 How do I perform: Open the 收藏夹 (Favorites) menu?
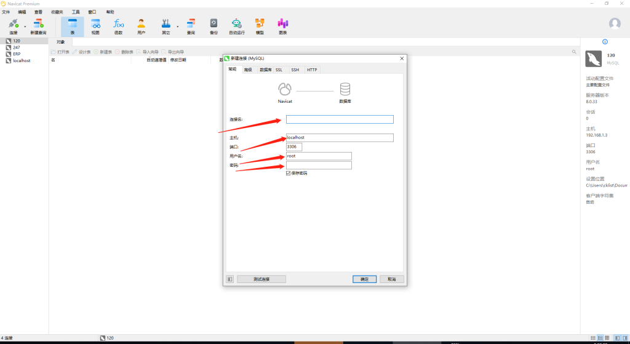pos(57,12)
